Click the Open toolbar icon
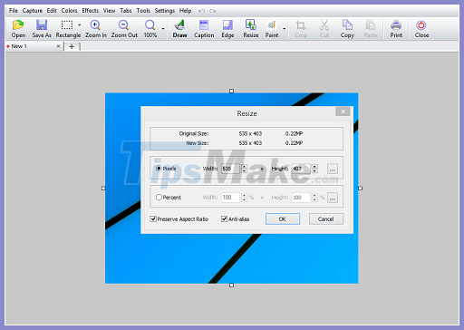 [18, 25]
